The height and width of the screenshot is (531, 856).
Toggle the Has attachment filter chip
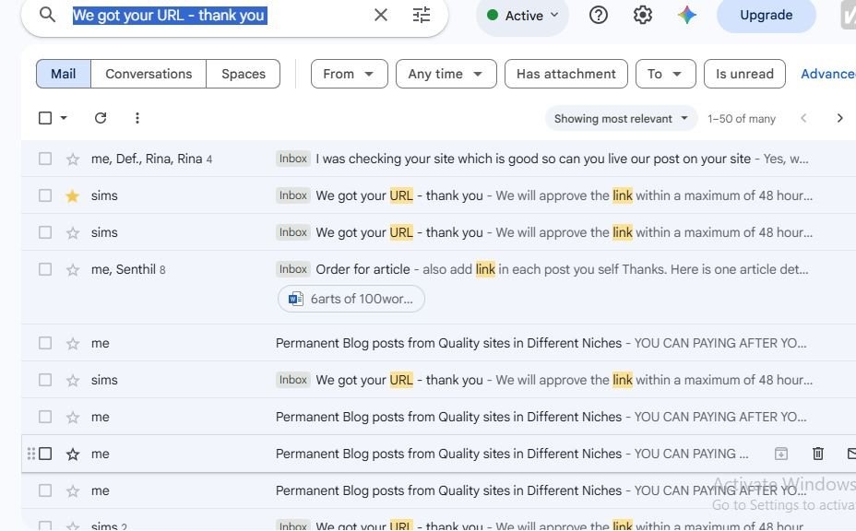pos(566,74)
